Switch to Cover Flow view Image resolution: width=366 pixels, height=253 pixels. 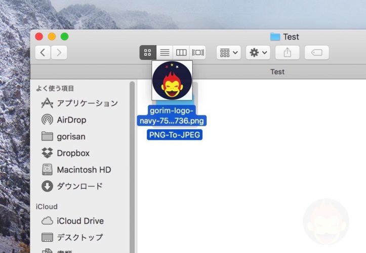198,52
